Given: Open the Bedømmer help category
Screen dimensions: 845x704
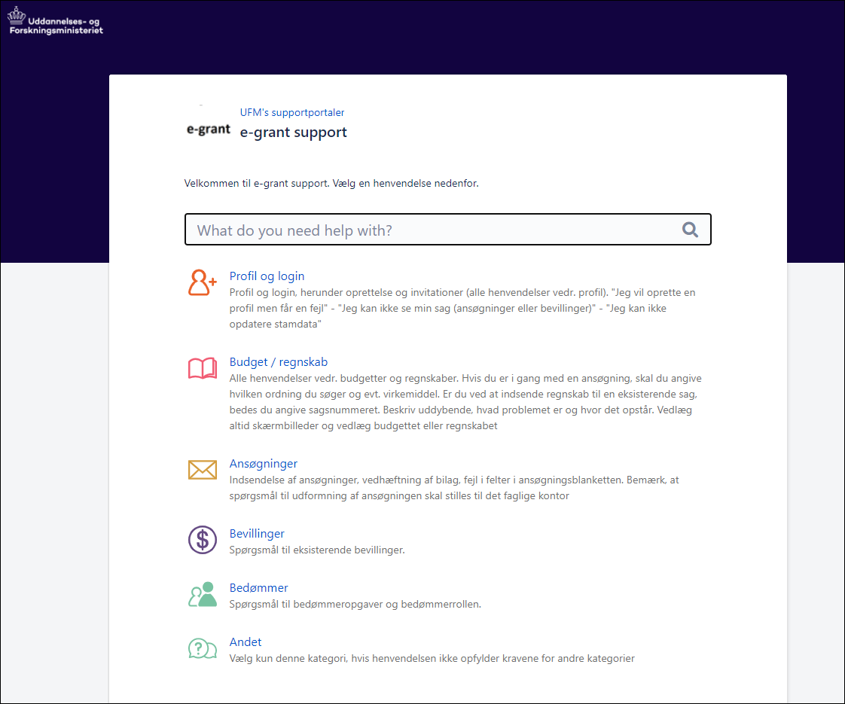Looking at the screenshot, I should (x=258, y=588).
